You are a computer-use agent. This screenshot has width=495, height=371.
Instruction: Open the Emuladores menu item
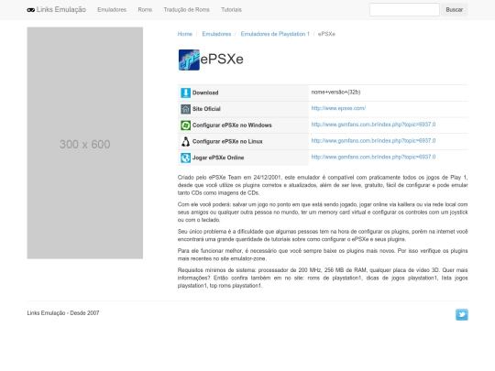click(112, 10)
